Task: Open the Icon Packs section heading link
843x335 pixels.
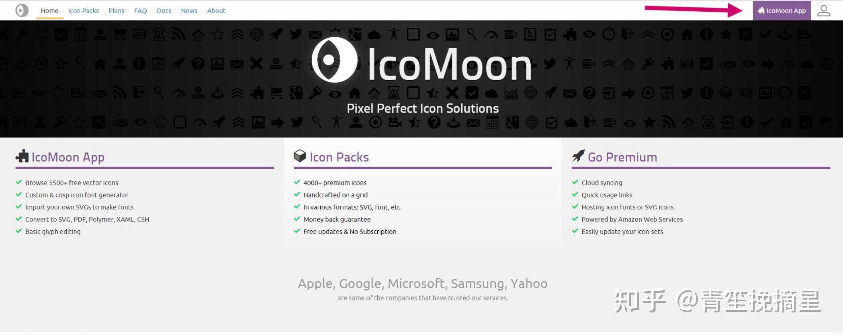Action: coord(339,157)
